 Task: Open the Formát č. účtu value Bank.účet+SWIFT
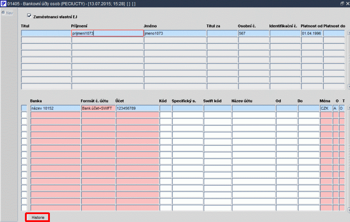(98, 108)
